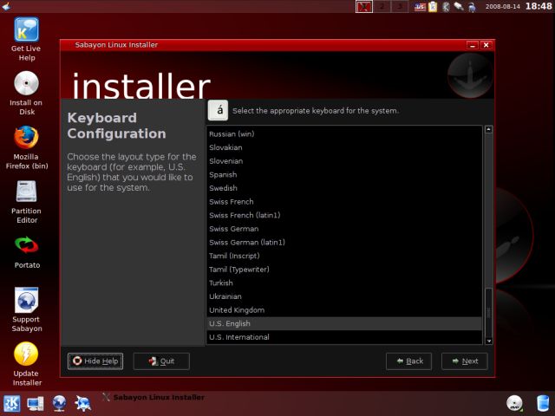The height and width of the screenshot is (416, 555).
Task: Open the Support Sabayon desktop icon
Action: (26, 301)
